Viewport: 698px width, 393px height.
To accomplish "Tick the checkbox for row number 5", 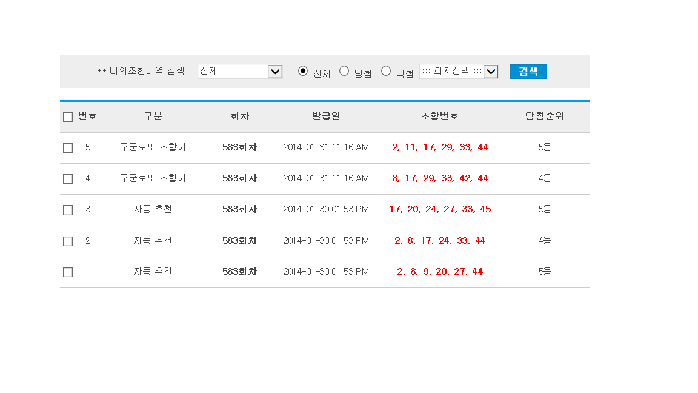I will pyautogui.click(x=68, y=148).
